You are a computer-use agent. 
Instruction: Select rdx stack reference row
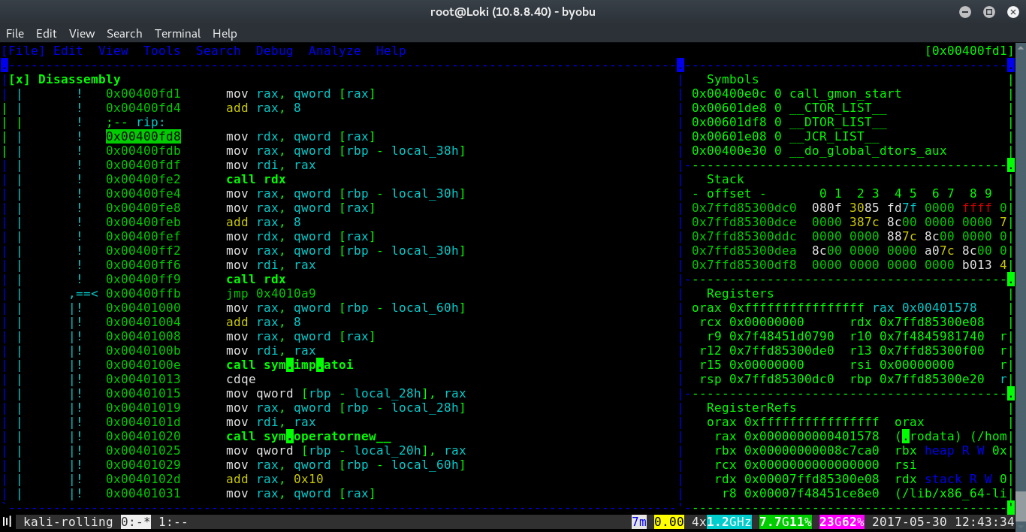pos(861,479)
